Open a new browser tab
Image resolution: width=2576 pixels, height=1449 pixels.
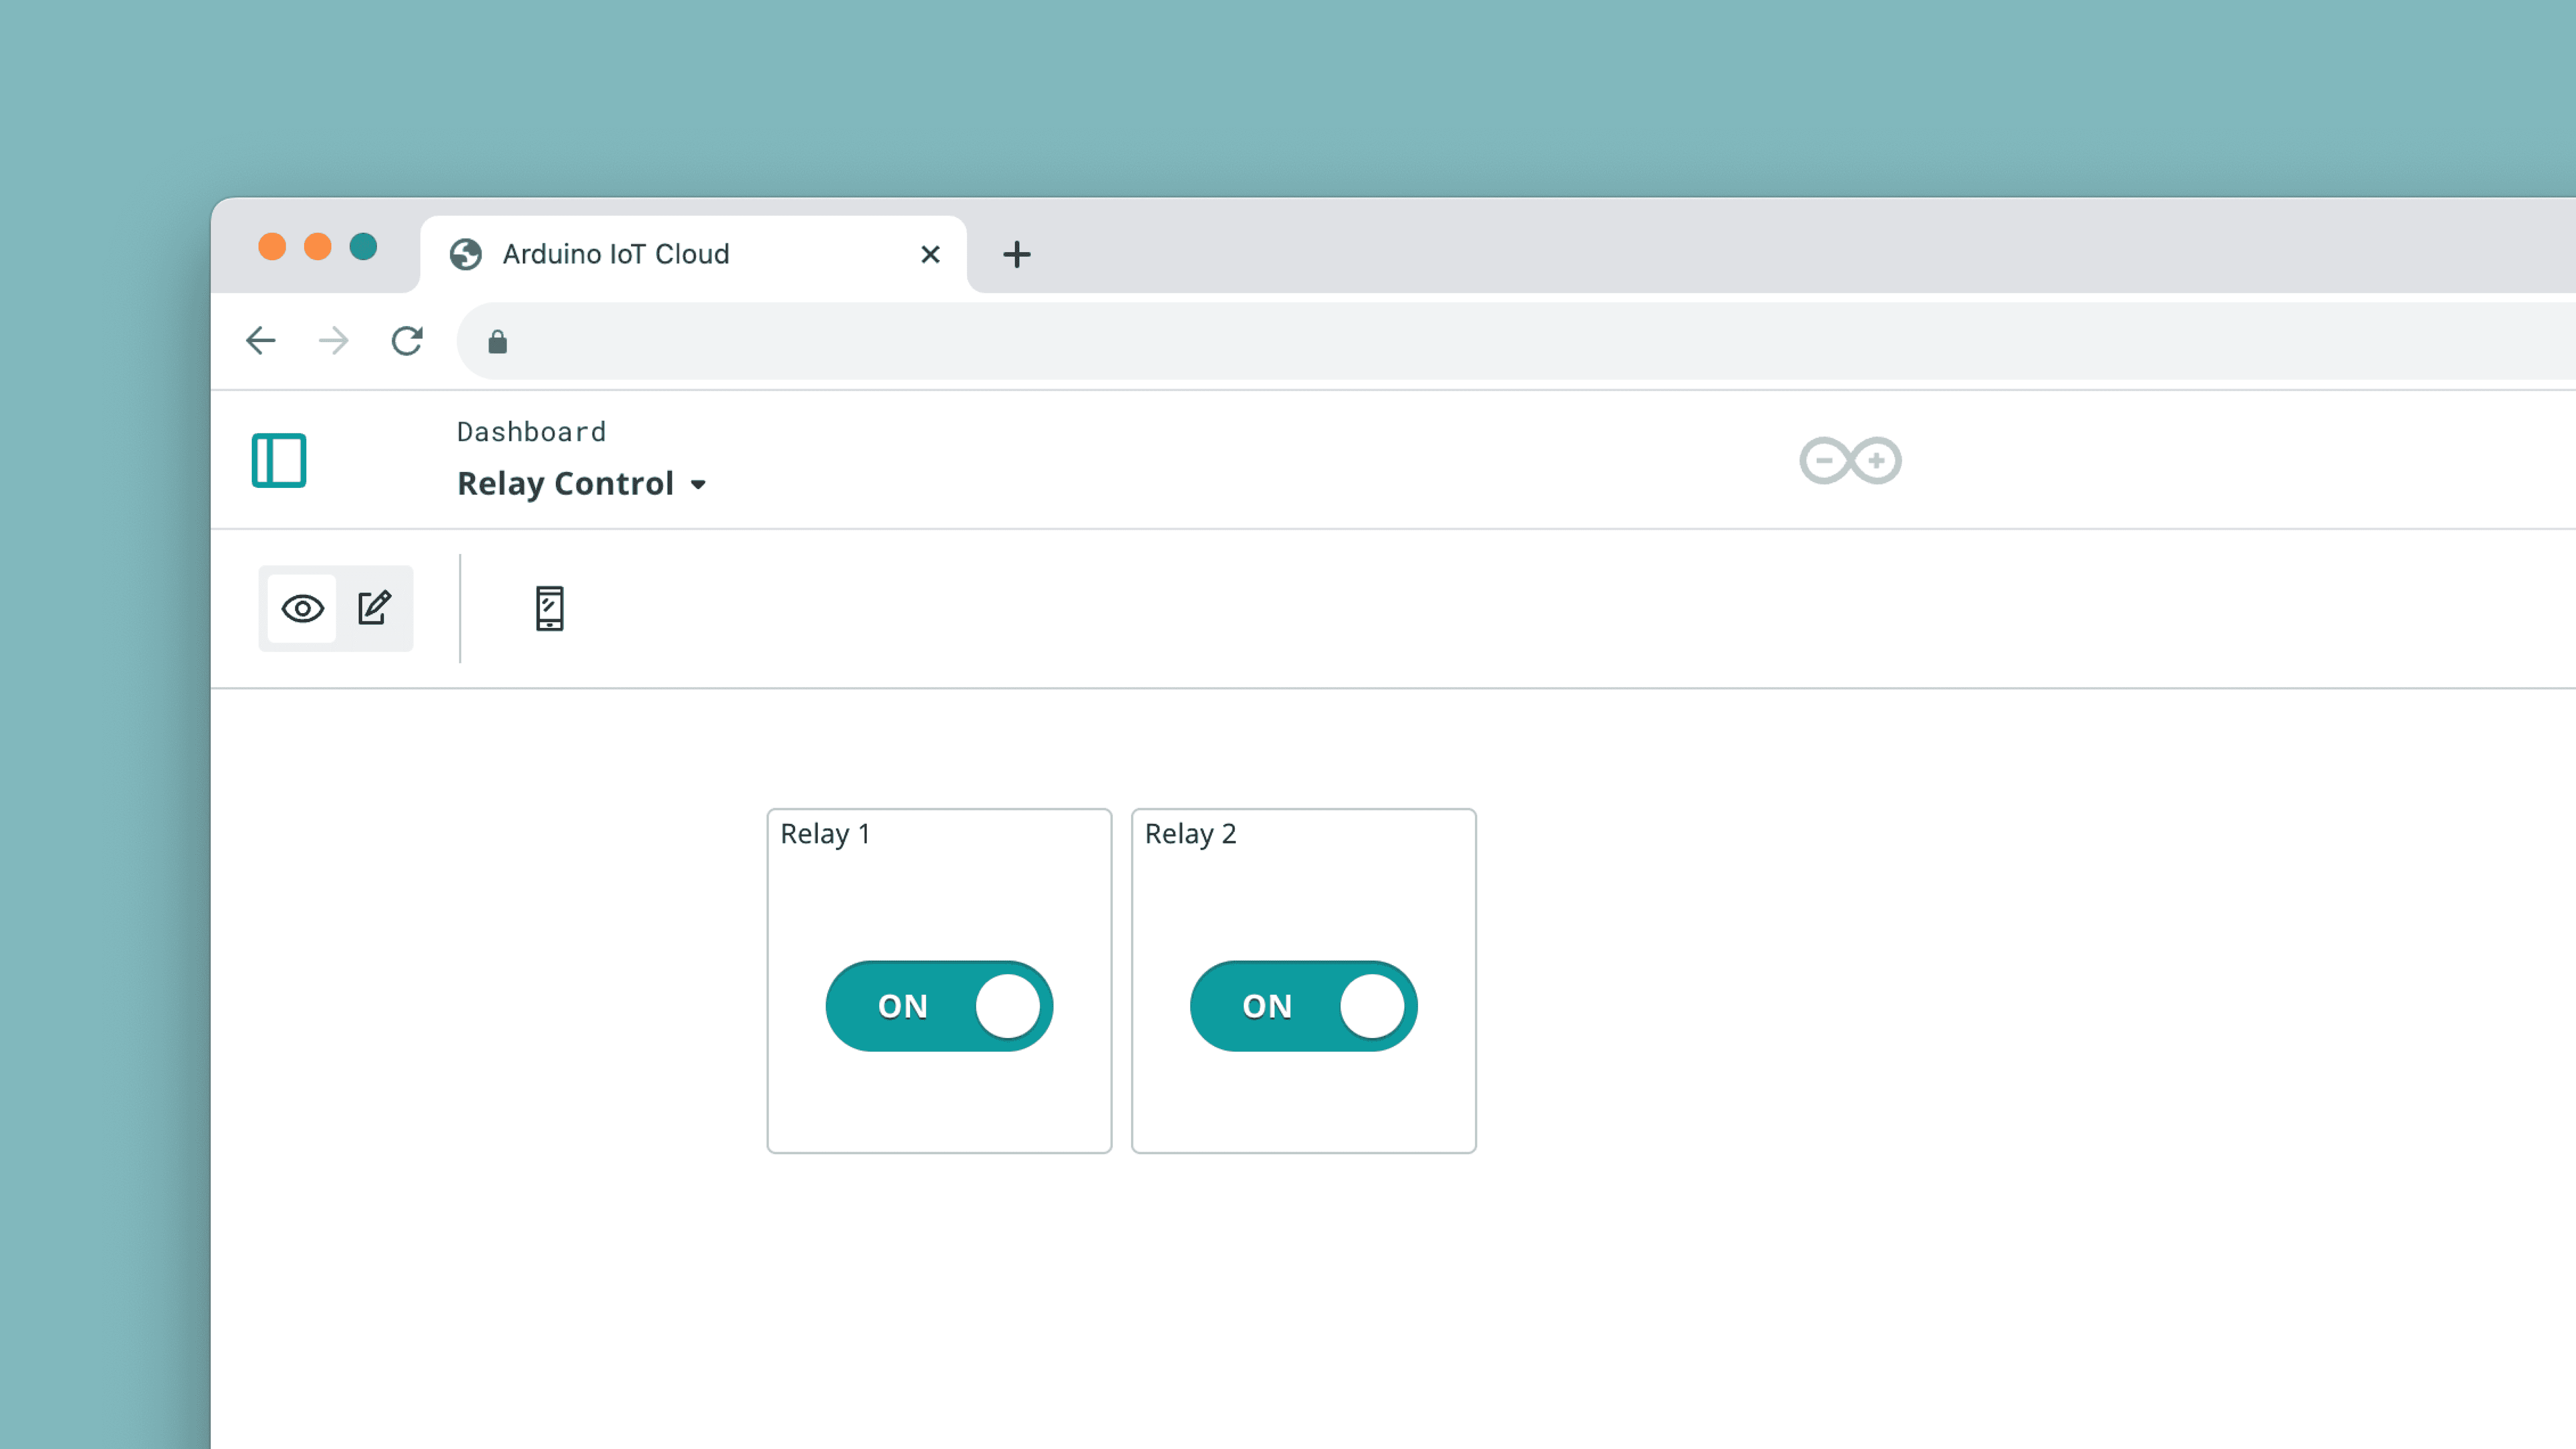[1016, 254]
